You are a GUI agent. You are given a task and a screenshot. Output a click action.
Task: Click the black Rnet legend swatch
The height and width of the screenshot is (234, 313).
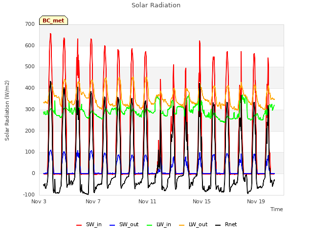tap(218, 225)
